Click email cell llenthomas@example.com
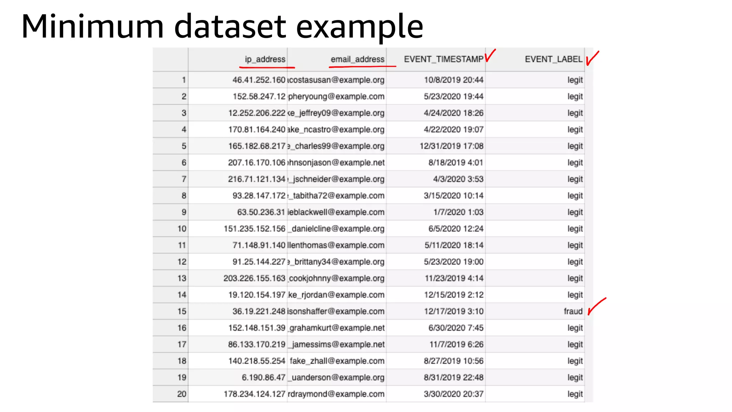732x412 pixels. coord(337,245)
